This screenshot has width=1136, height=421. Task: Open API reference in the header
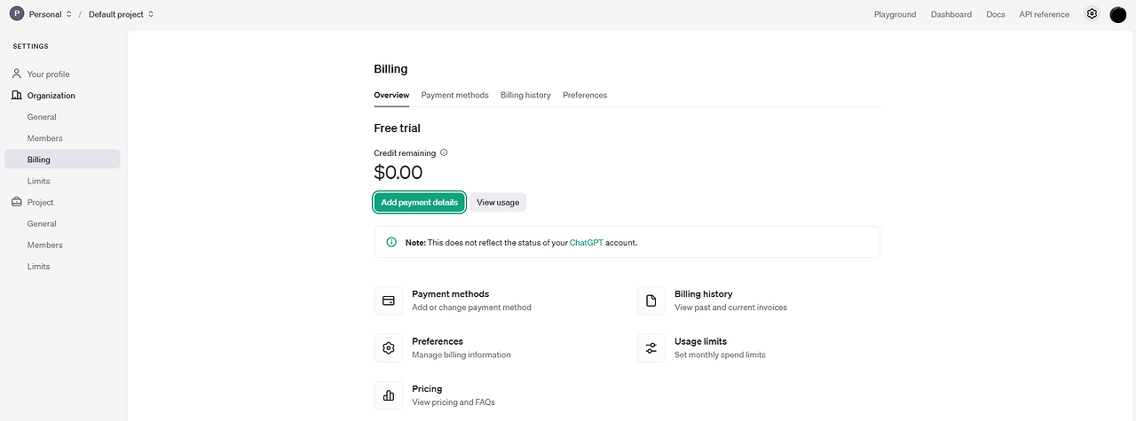pyautogui.click(x=1044, y=14)
